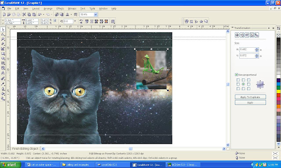Open the Tools menu
The image size is (281, 168).
(x=92, y=9)
